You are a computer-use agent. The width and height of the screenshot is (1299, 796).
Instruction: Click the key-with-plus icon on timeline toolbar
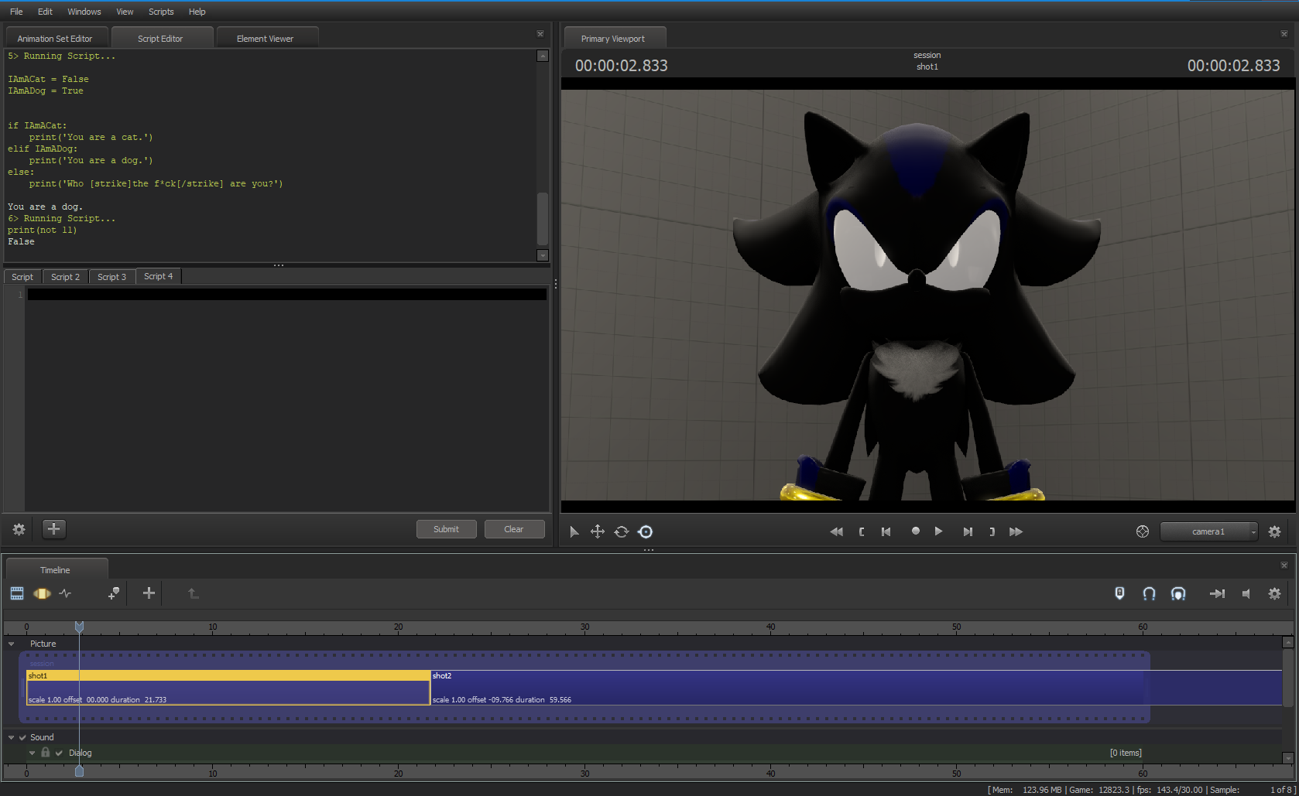114,593
